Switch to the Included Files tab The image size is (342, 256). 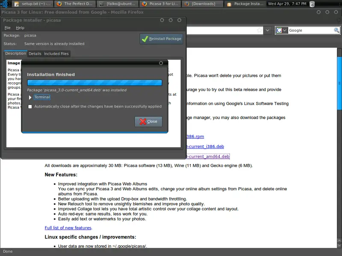(x=56, y=54)
